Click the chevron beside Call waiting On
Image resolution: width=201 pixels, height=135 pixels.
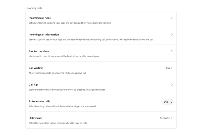(172, 68)
